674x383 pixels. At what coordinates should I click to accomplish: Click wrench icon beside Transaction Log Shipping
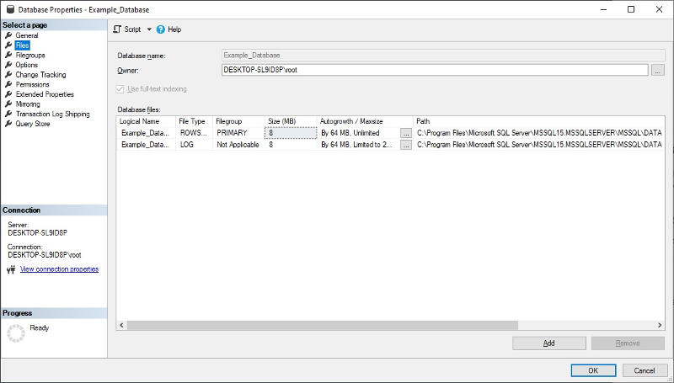(x=8, y=114)
